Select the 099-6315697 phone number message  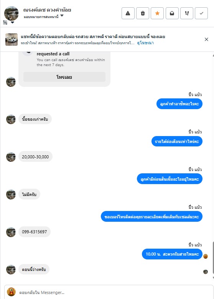[x=35, y=232]
